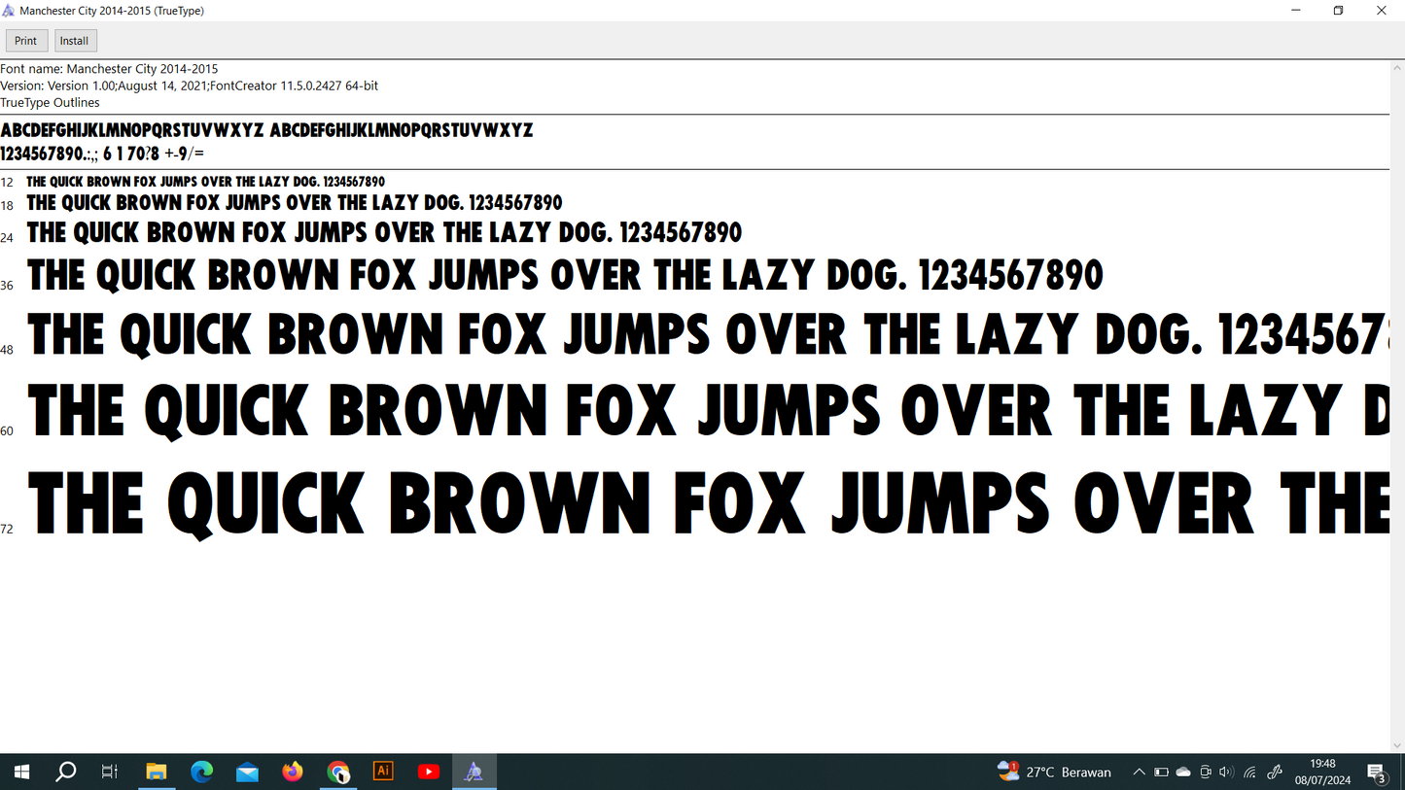Launch File Explorer from taskbar
This screenshot has width=1405, height=790.
[x=157, y=772]
